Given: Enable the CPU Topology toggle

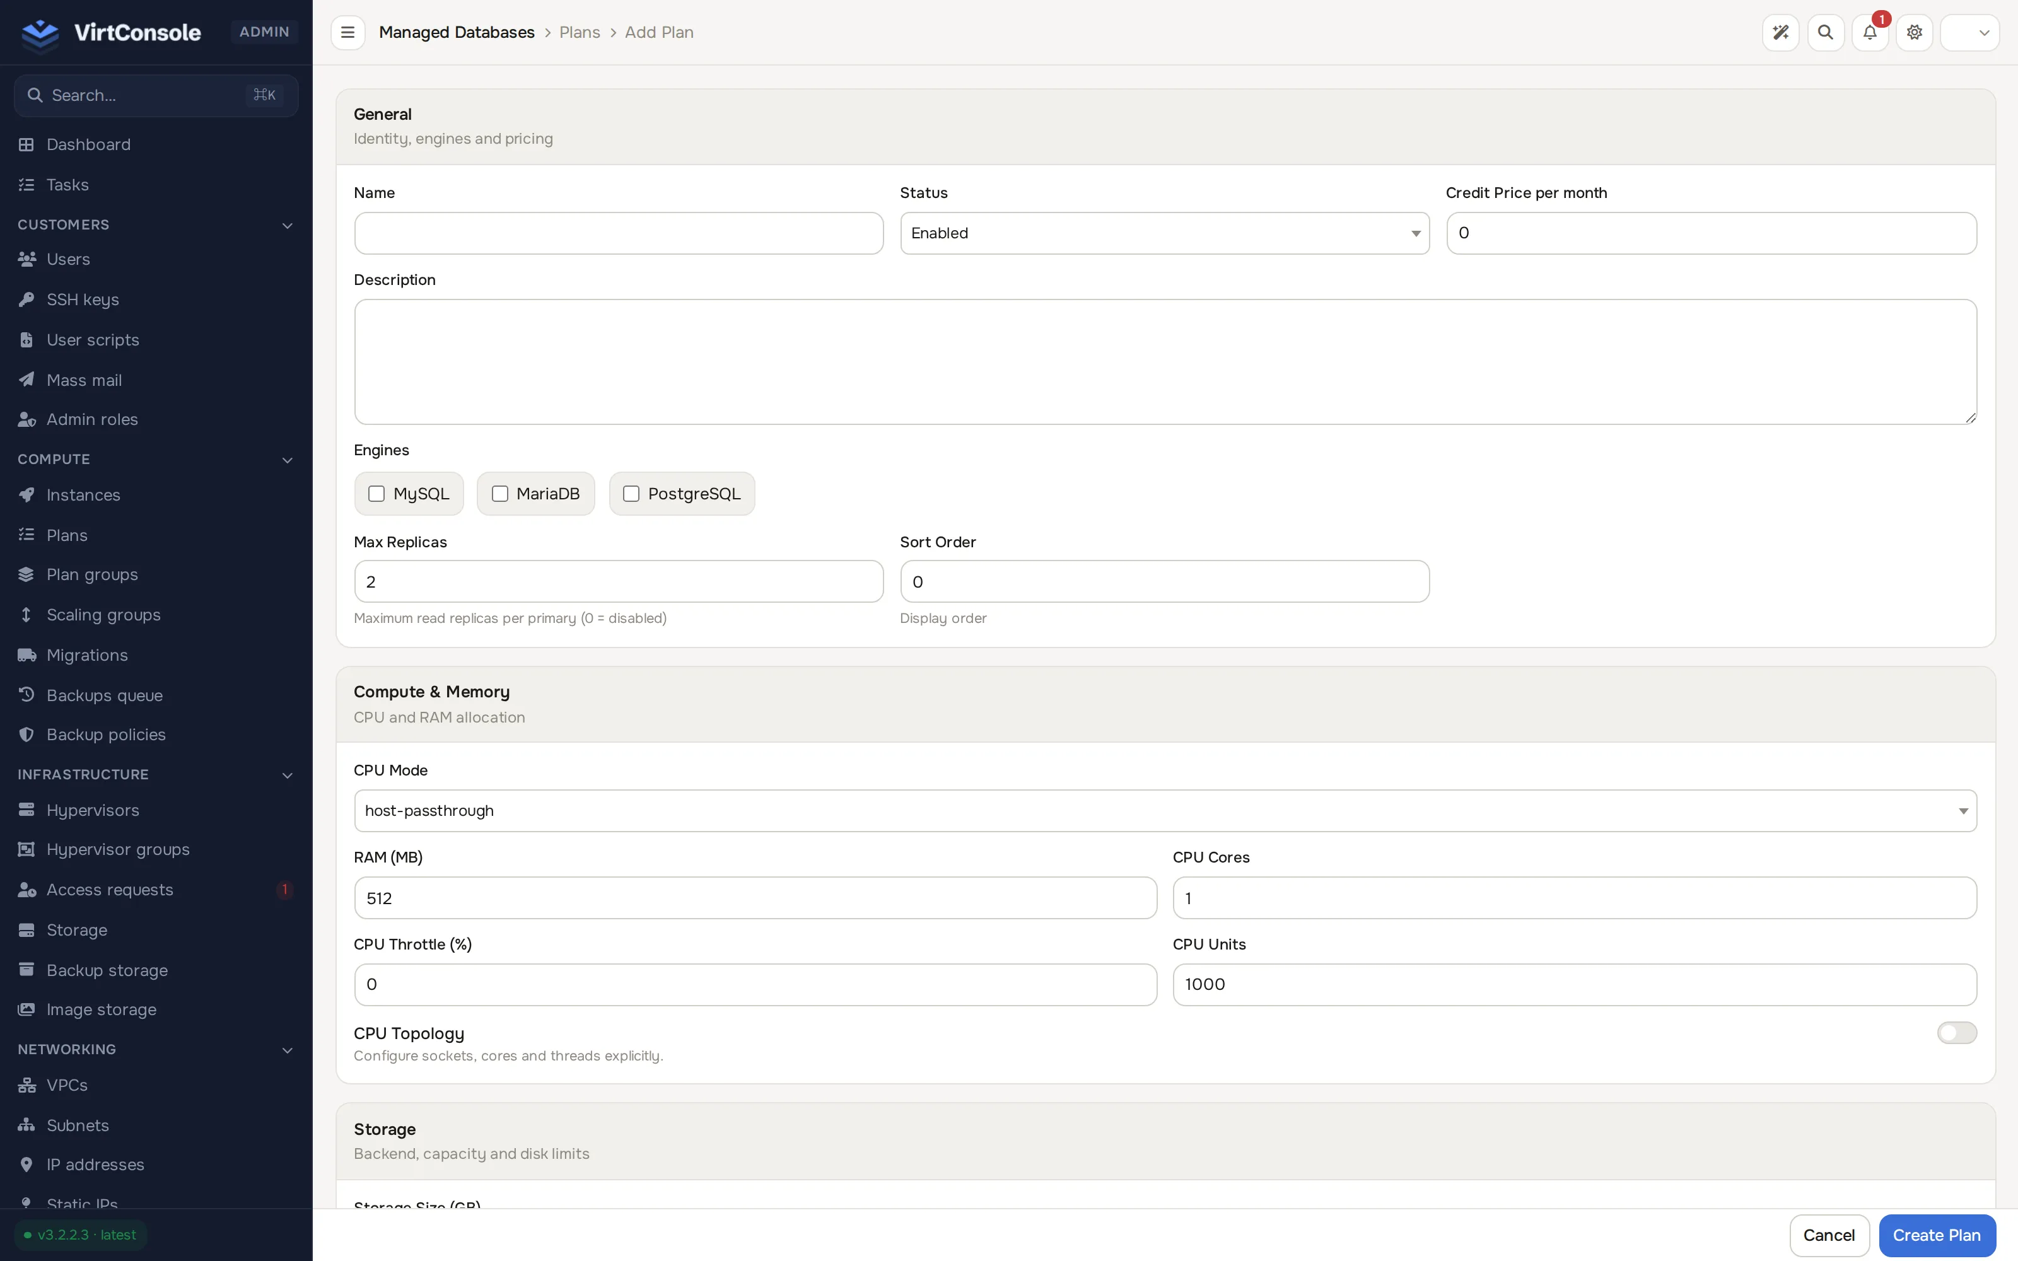Looking at the screenshot, I should [x=1956, y=1033].
